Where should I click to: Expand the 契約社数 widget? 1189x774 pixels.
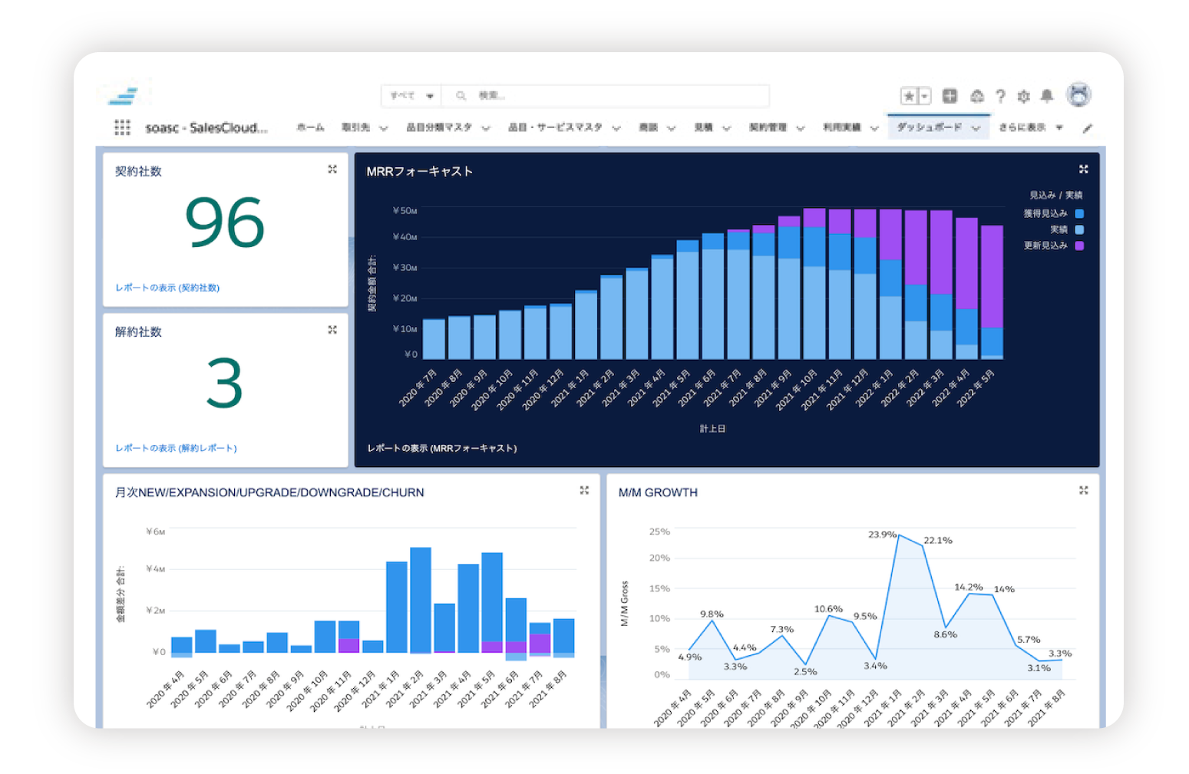332,170
